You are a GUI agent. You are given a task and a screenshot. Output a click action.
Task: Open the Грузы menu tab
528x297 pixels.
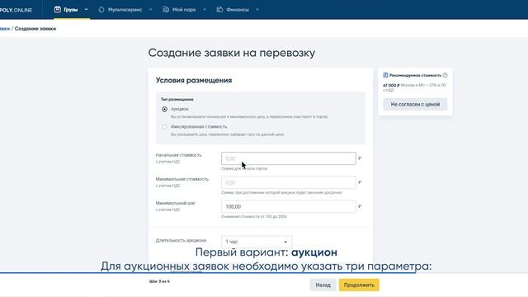(71, 10)
